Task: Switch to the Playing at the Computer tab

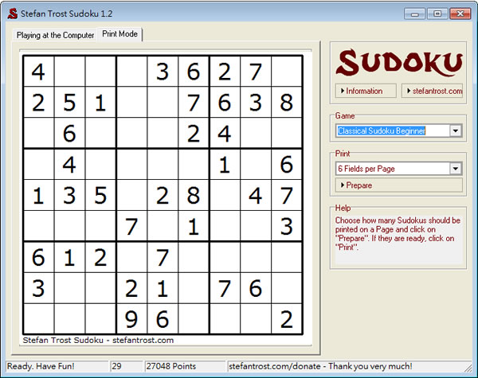Action: [x=55, y=35]
